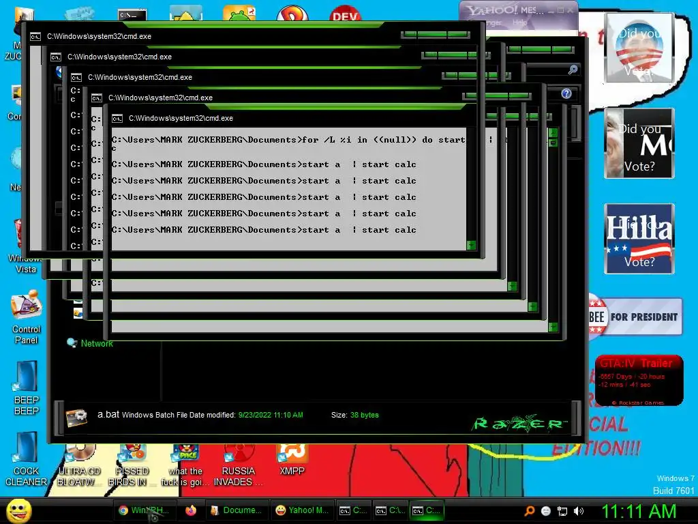Click the orange magnifier tray icon

coord(529,511)
